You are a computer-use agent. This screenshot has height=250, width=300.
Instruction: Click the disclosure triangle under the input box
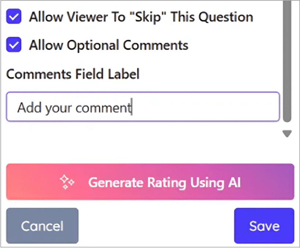[287, 134]
